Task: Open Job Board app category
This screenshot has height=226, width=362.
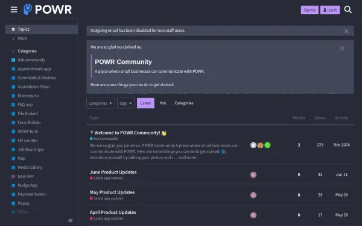Action: click(31, 149)
